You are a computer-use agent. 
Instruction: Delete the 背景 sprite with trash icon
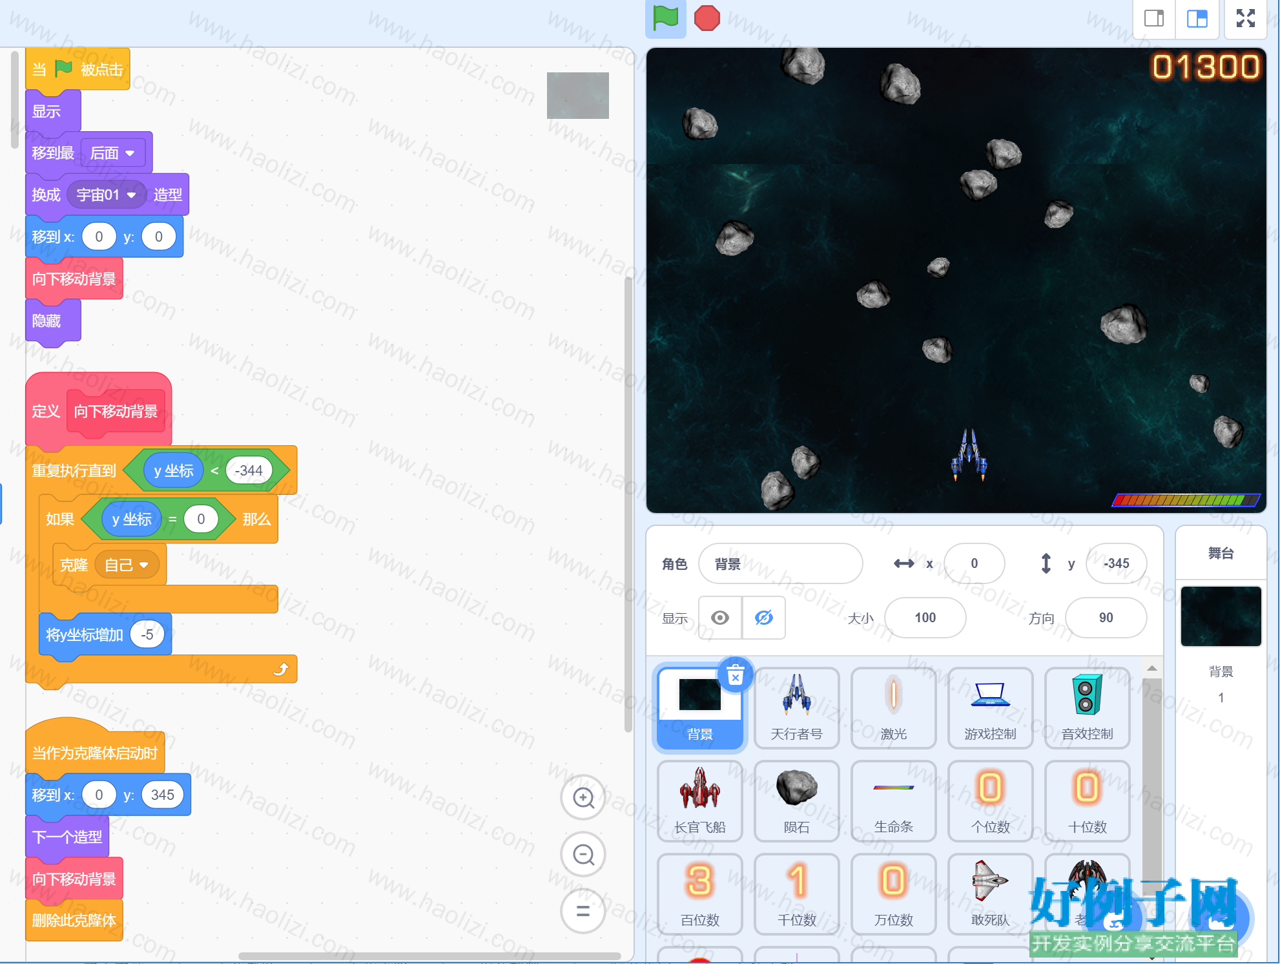(x=735, y=676)
